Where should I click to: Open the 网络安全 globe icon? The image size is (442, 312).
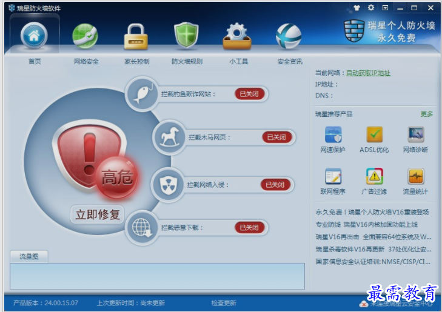pyautogui.click(x=85, y=36)
